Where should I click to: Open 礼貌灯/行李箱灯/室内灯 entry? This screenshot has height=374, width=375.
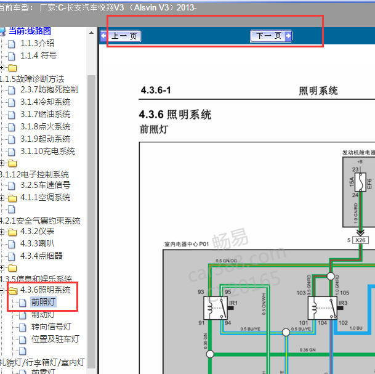(x=42, y=362)
